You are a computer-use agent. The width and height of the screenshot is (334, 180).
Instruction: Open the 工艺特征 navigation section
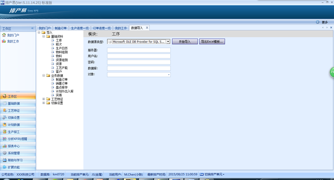pos(18,110)
